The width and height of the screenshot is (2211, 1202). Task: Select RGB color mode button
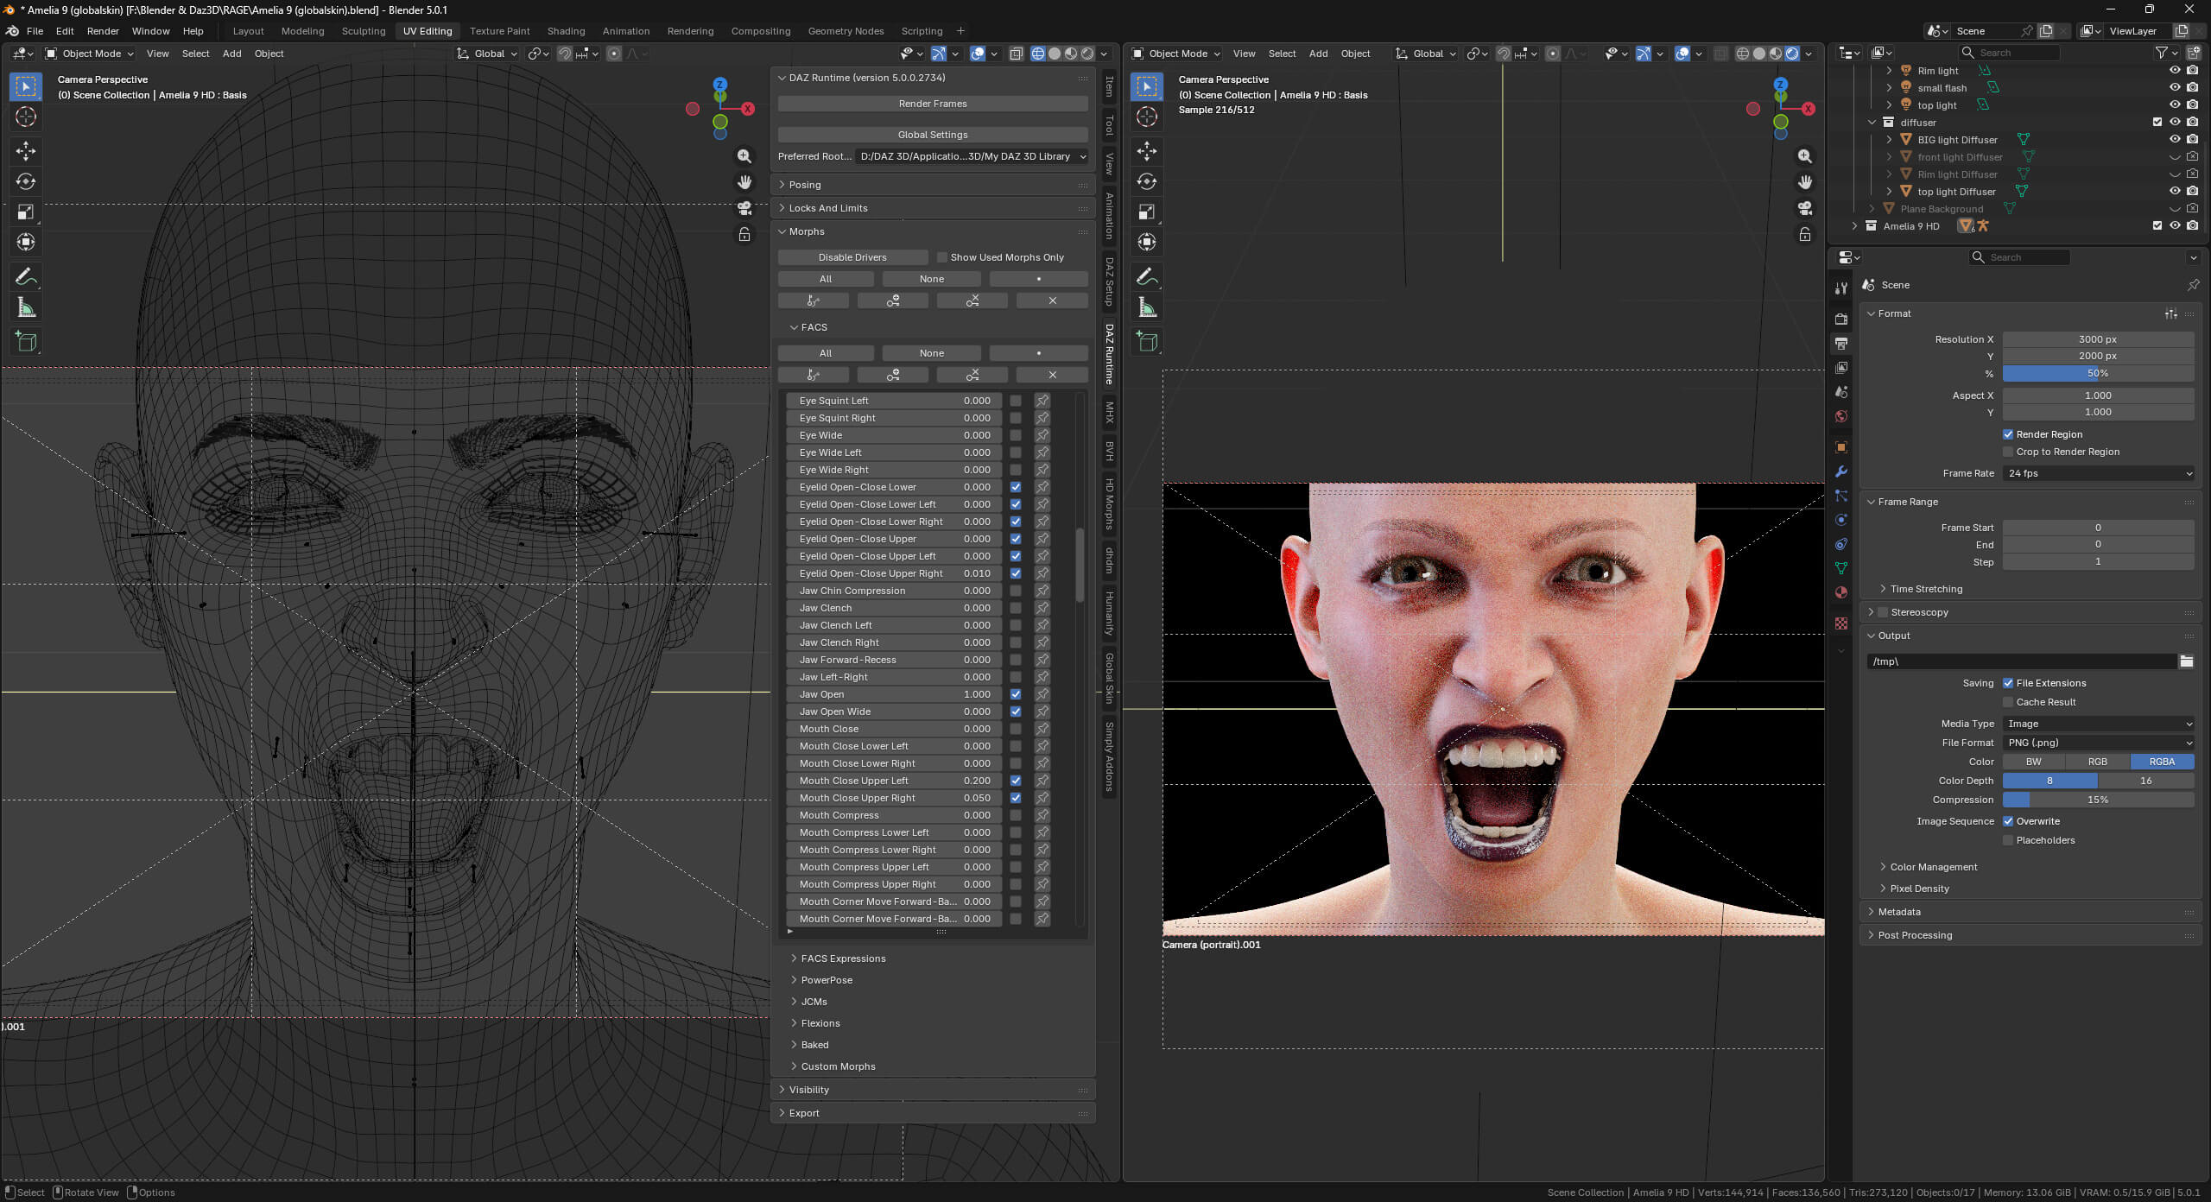2098,762
